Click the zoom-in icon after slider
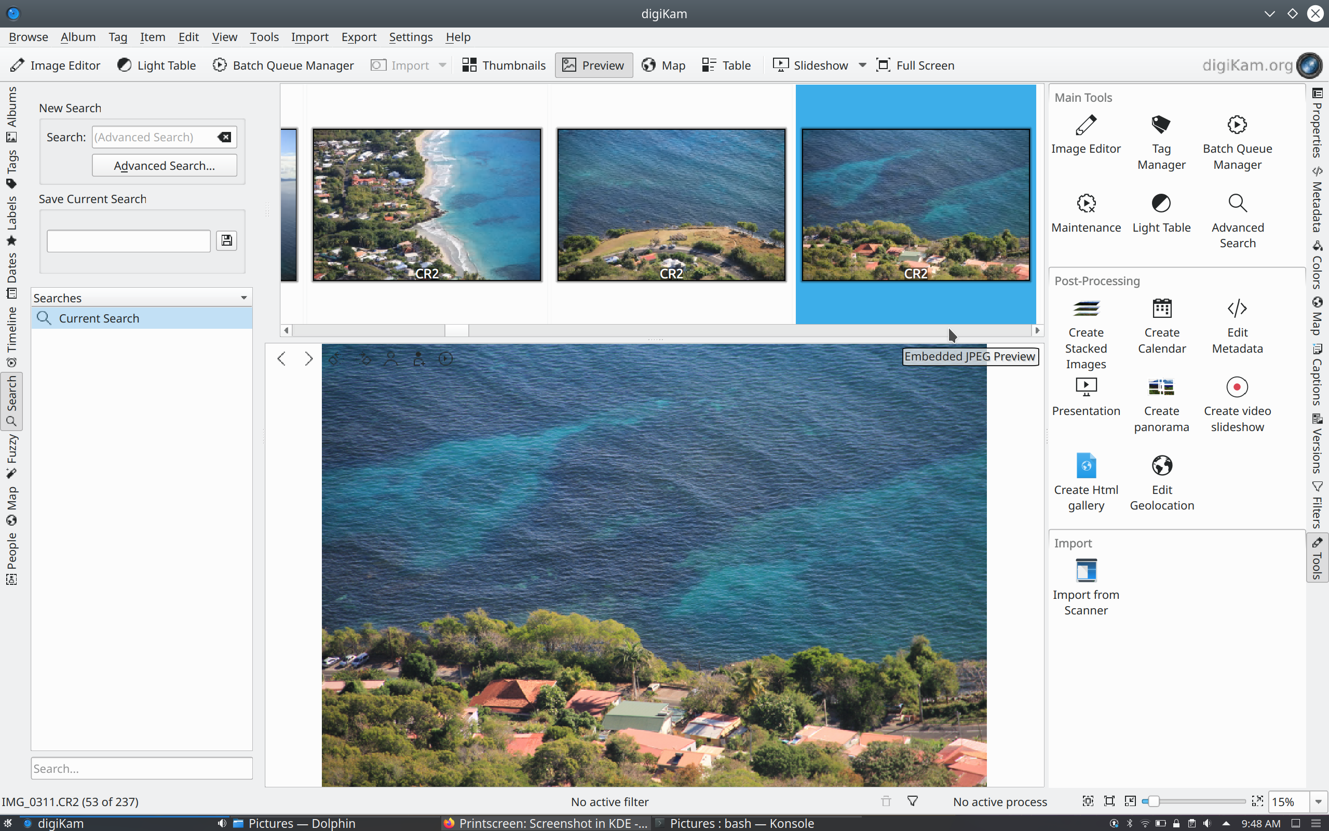Viewport: 1329px width, 831px height. tap(1257, 801)
